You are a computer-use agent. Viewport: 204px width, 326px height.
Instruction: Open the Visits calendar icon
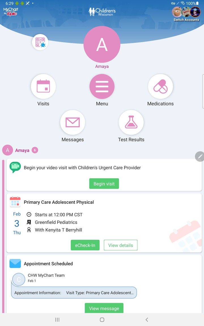[x=43, y=87]
